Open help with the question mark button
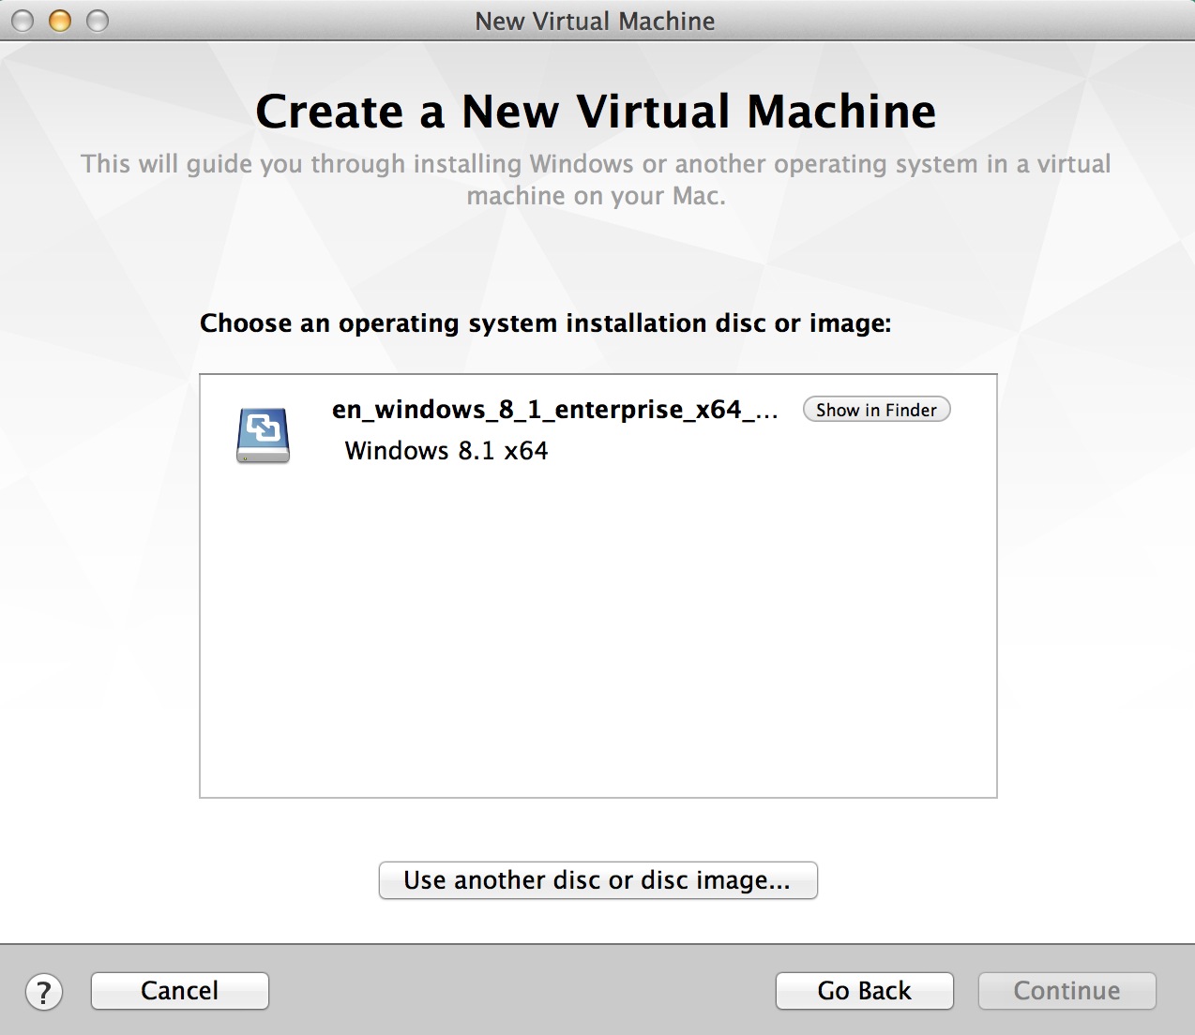Screen dimensions: 1195x1035 point(44,992)
